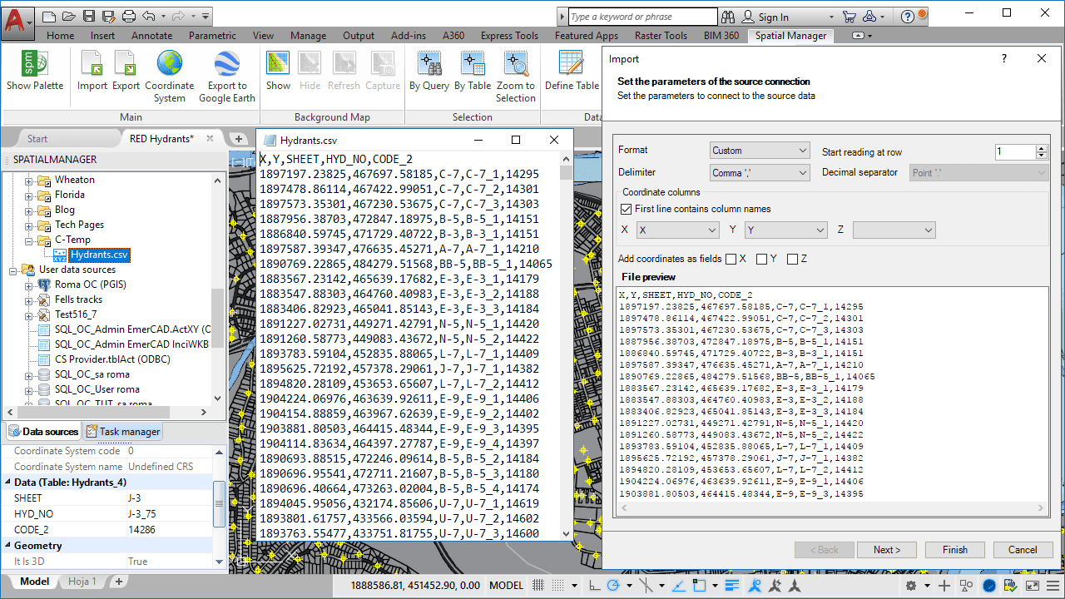
Task: Click the keyword or phrase search box
Action: tap(643, 17)
